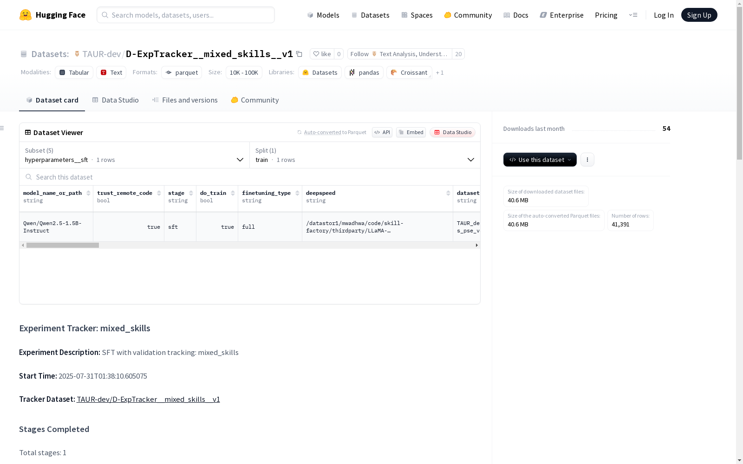Click the like count 0

click(x=339, y=54)
